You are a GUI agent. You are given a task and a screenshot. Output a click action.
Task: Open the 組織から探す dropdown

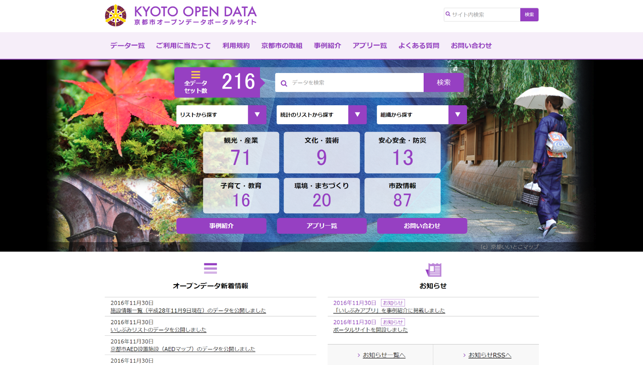coord(458,115)
